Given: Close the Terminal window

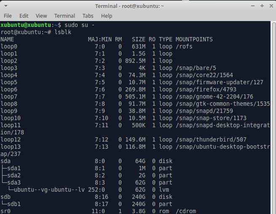Looking at the screenshot, I should (271, 6).
